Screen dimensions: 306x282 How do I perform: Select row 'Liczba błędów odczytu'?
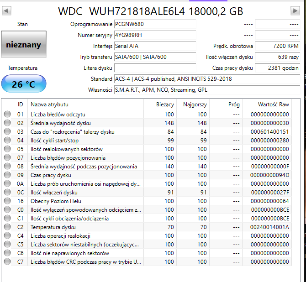[148, 114]
